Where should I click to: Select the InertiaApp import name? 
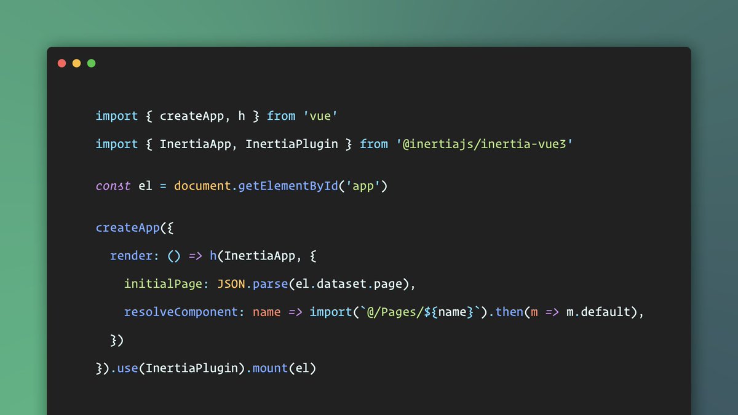(x=195, y=144)
